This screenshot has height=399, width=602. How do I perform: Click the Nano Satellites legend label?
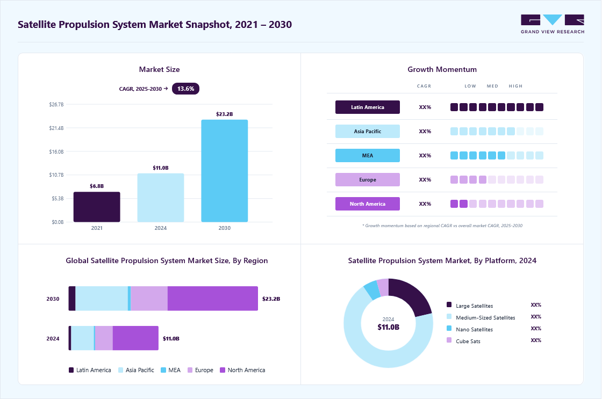[x=474, y=330]
